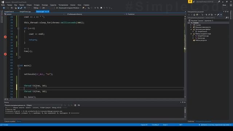Open the x86 platform dropdown
This screenshot has height=131, width=233.
[x=48, y=8]
